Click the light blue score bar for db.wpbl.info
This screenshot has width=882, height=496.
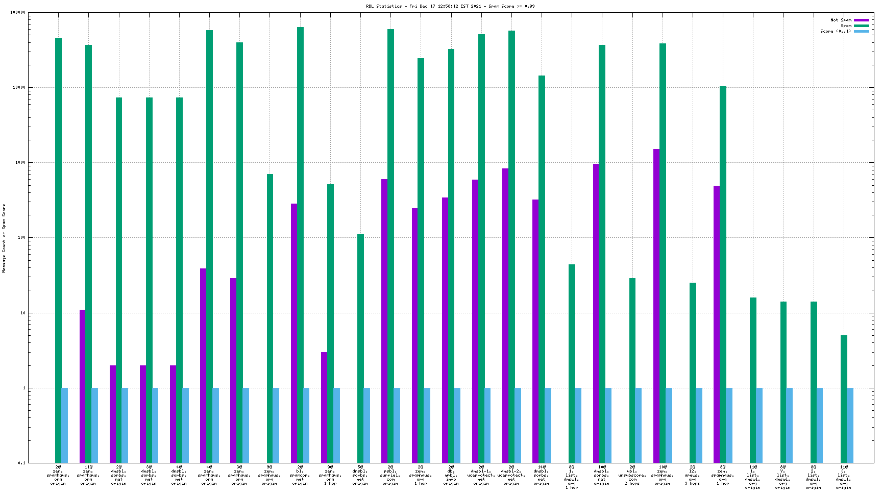(457, 425)
